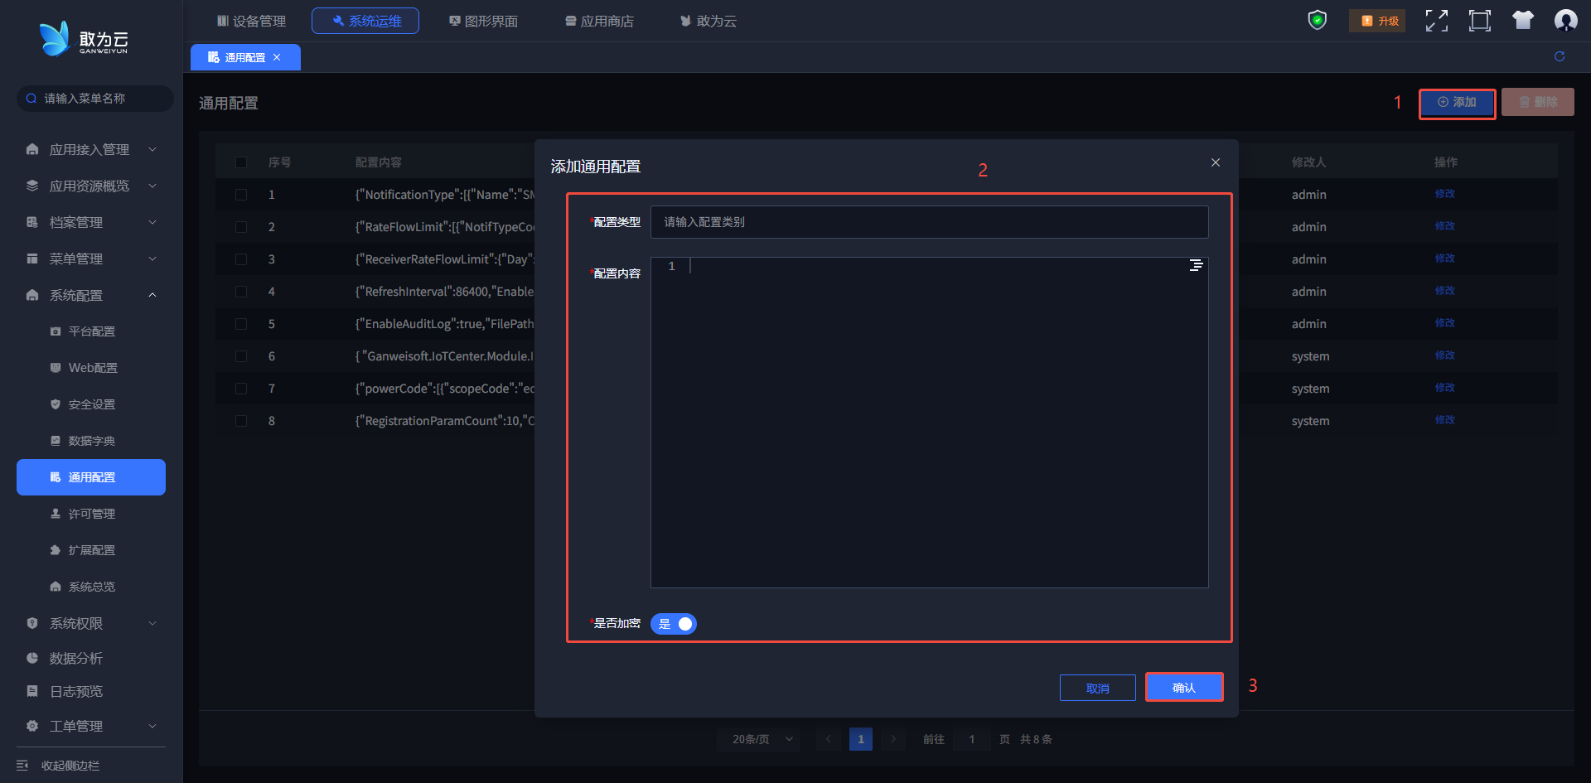Check the checkbox for row 4
The height and width of the screenshot is (783, 1591).
click(241, 292)
